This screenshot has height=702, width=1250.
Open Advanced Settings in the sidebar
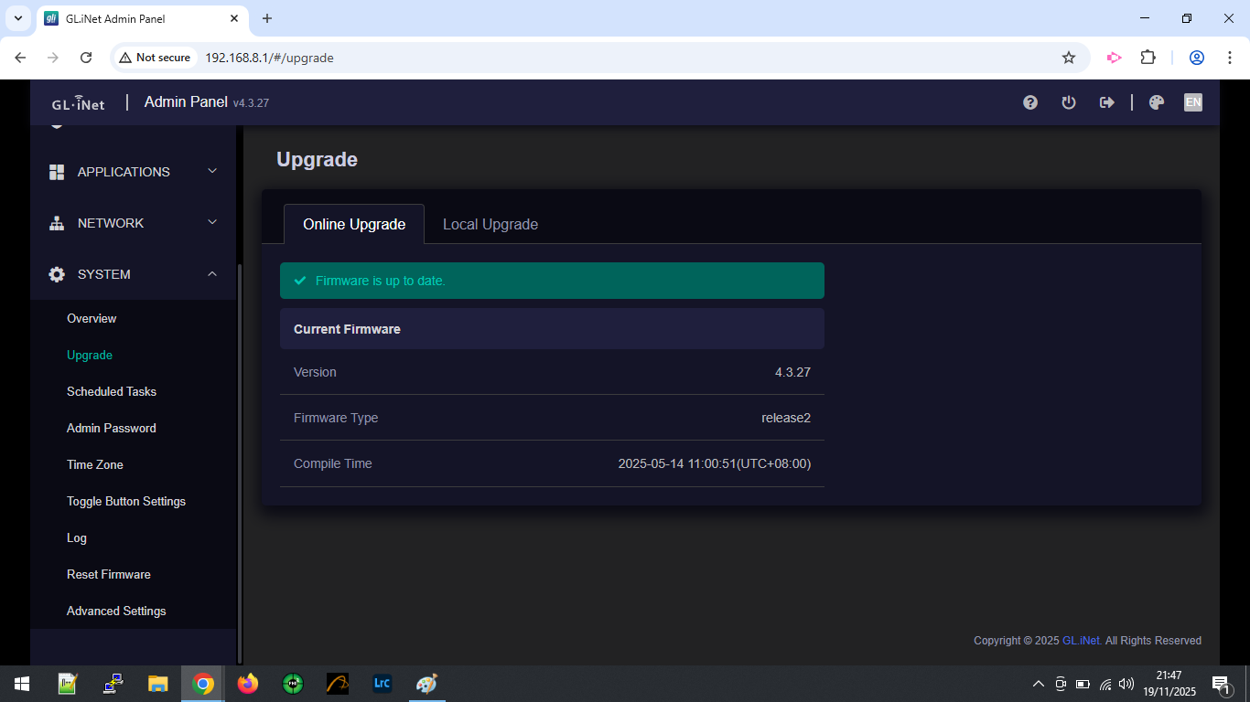(x=116, y=611)
